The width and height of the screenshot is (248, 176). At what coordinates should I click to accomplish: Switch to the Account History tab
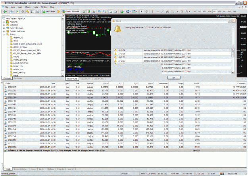pos(21,169)
